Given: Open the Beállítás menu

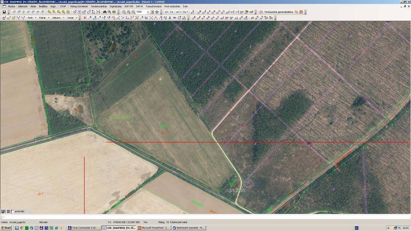Looking at the screenshot, I should pos(43,6).
